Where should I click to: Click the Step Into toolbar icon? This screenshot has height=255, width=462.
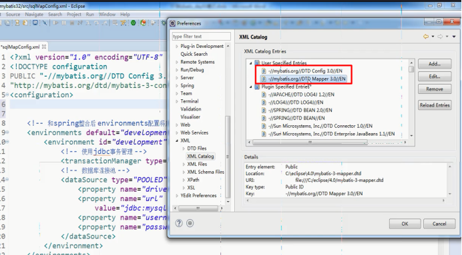tap(88, 23)
